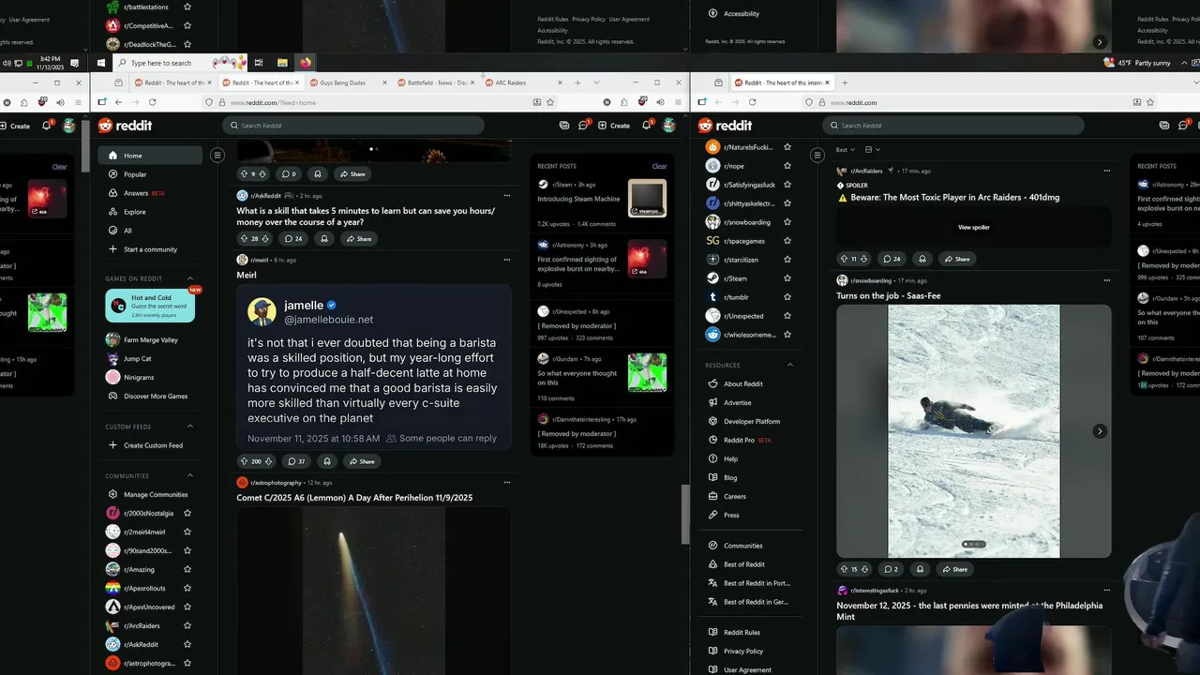Viewport: 1200px width, 675px height.
Task: Click Reddit logo in left window
Action: click(x=125, y=126)
